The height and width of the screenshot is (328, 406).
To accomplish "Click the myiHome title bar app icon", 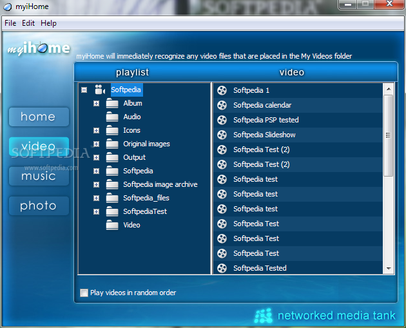I will click(8, 6).
